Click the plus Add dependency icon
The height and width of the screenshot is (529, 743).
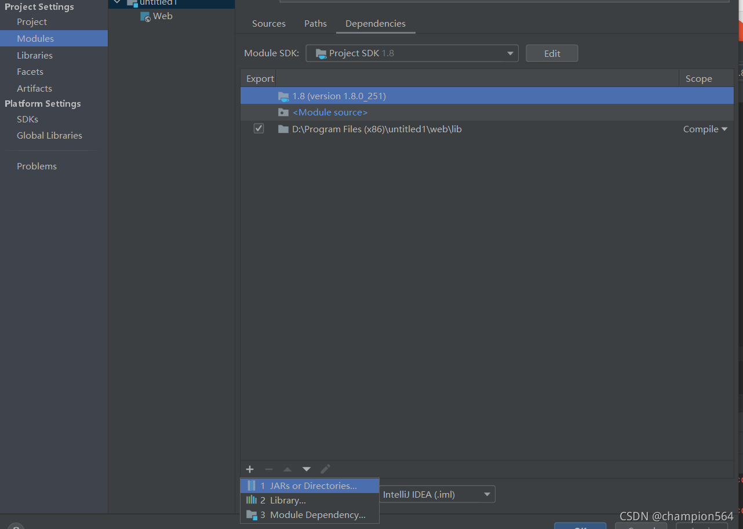[250, 469]
